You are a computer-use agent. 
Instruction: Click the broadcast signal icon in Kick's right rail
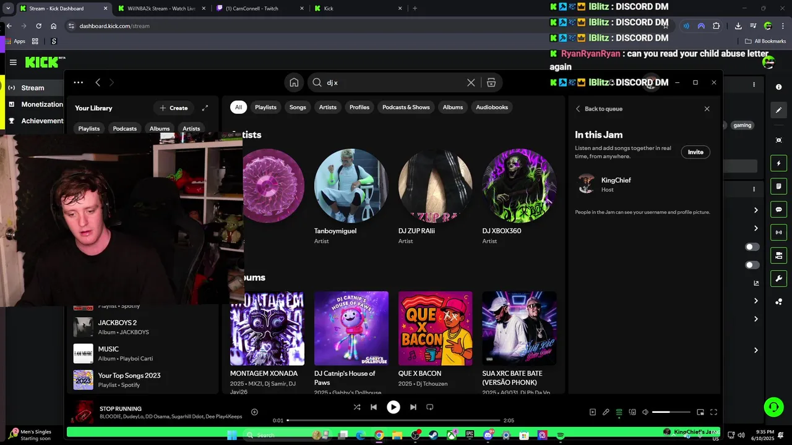778,232
